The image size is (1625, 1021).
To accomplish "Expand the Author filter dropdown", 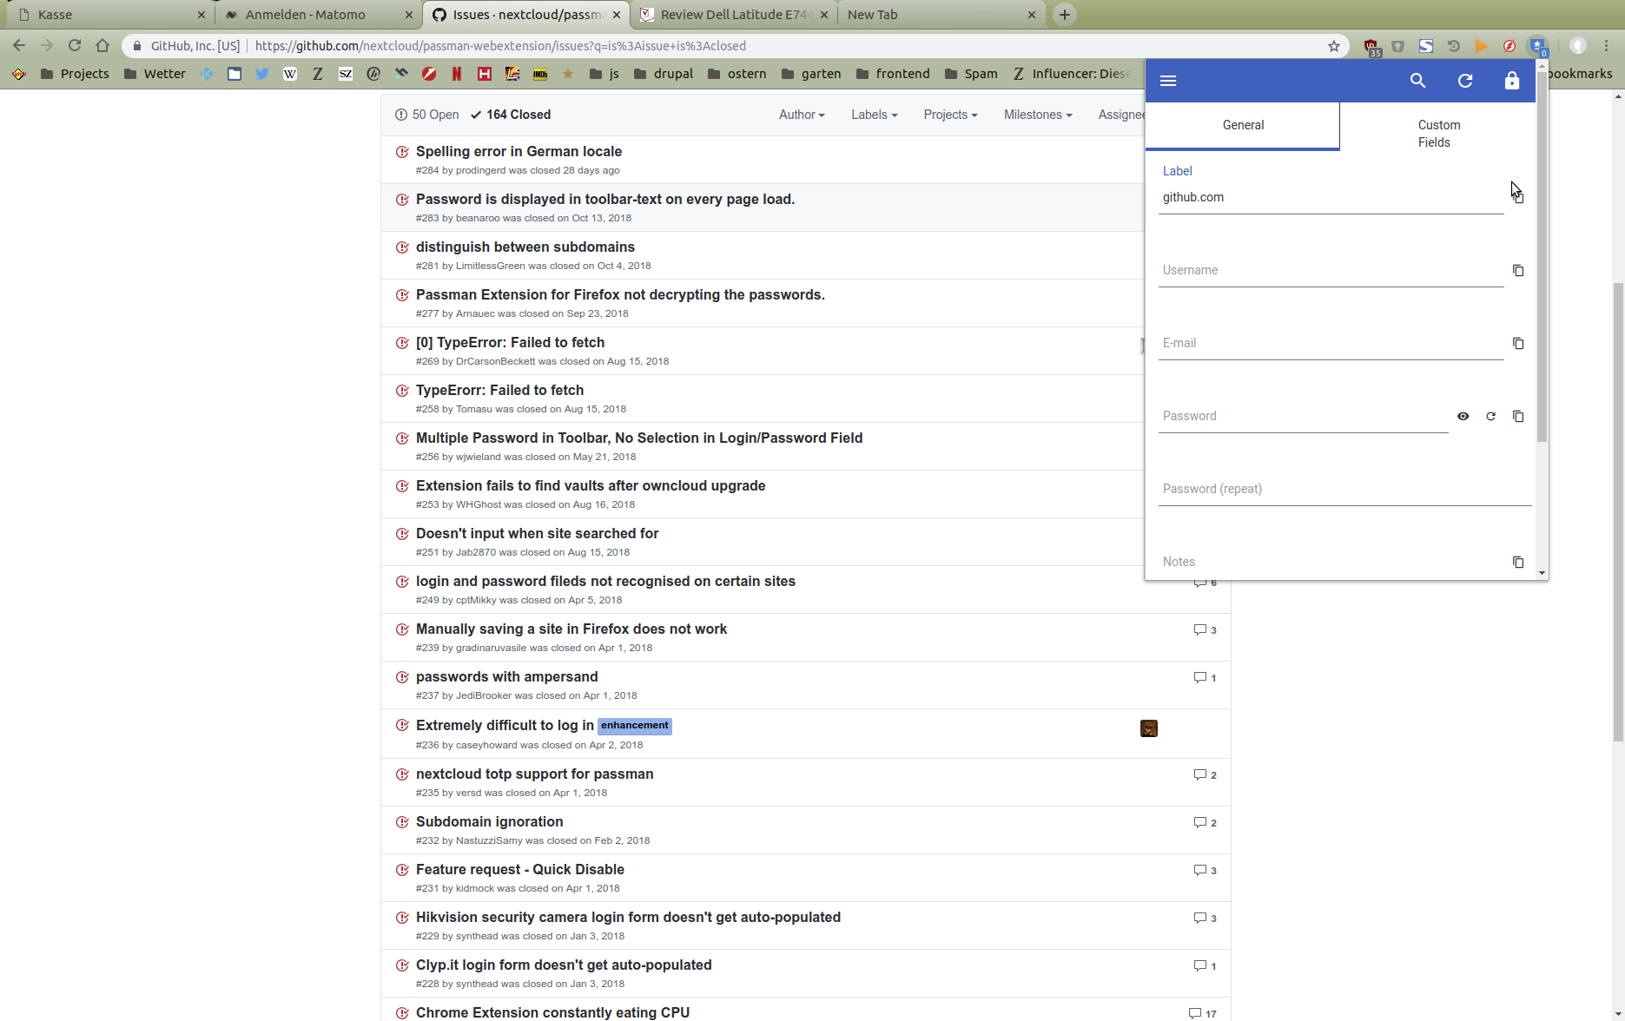I will tap(802, 115).
